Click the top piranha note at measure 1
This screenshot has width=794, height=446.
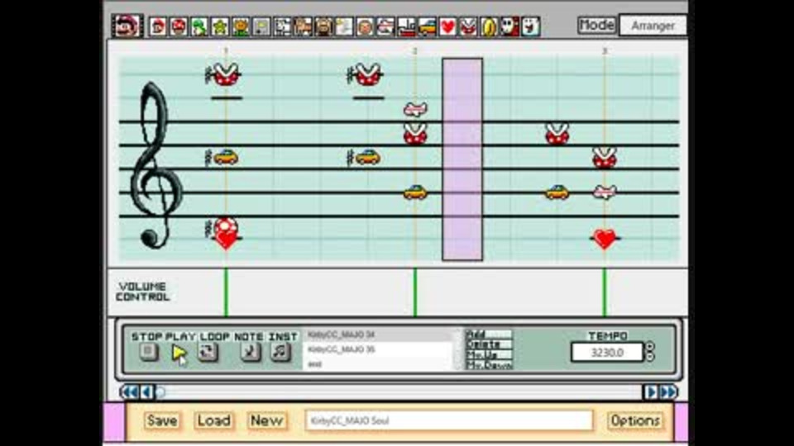[226, 74]
